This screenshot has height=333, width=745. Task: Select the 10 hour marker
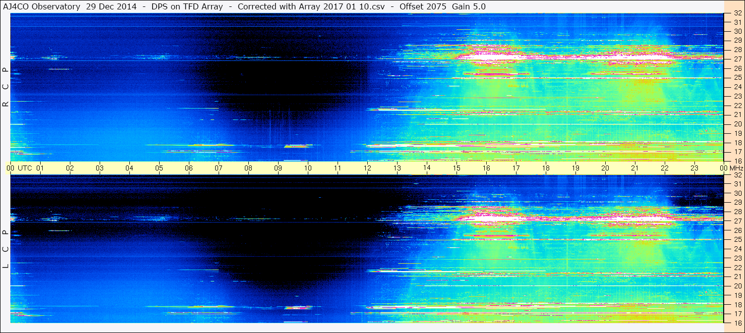pyautogui.click(x=308, y=168)
